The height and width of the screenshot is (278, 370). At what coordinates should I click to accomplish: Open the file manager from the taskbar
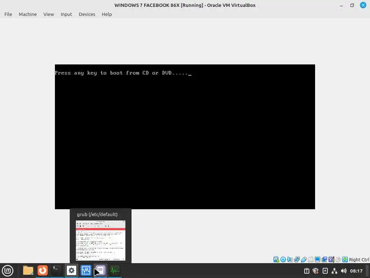coord(28,270)
